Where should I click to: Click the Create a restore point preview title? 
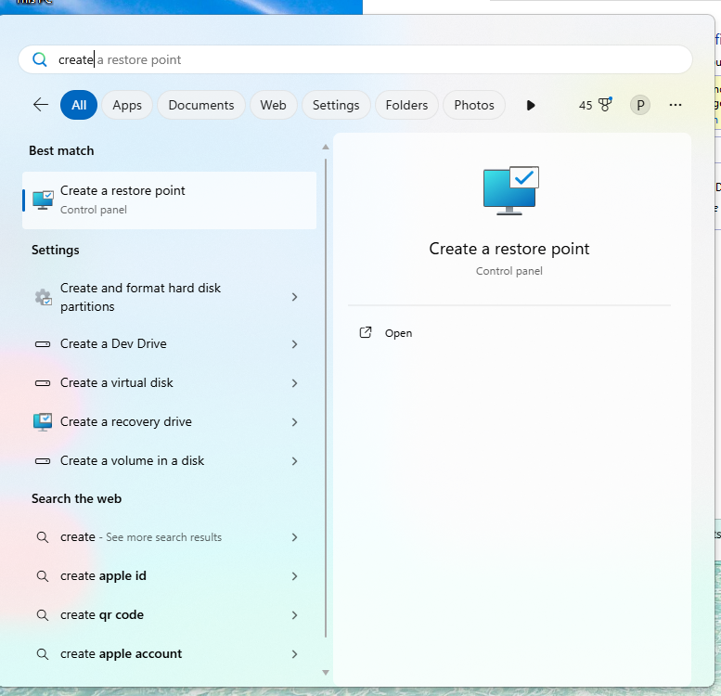point(509,249)
